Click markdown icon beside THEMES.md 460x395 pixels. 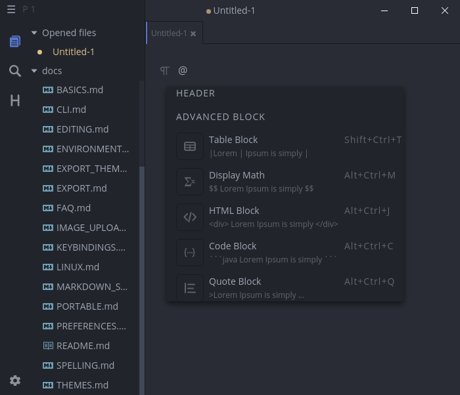point(48,385)
